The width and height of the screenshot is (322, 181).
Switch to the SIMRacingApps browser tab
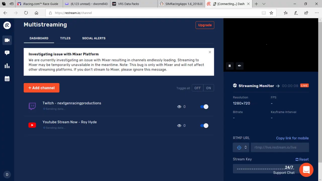tap(181, 4)
